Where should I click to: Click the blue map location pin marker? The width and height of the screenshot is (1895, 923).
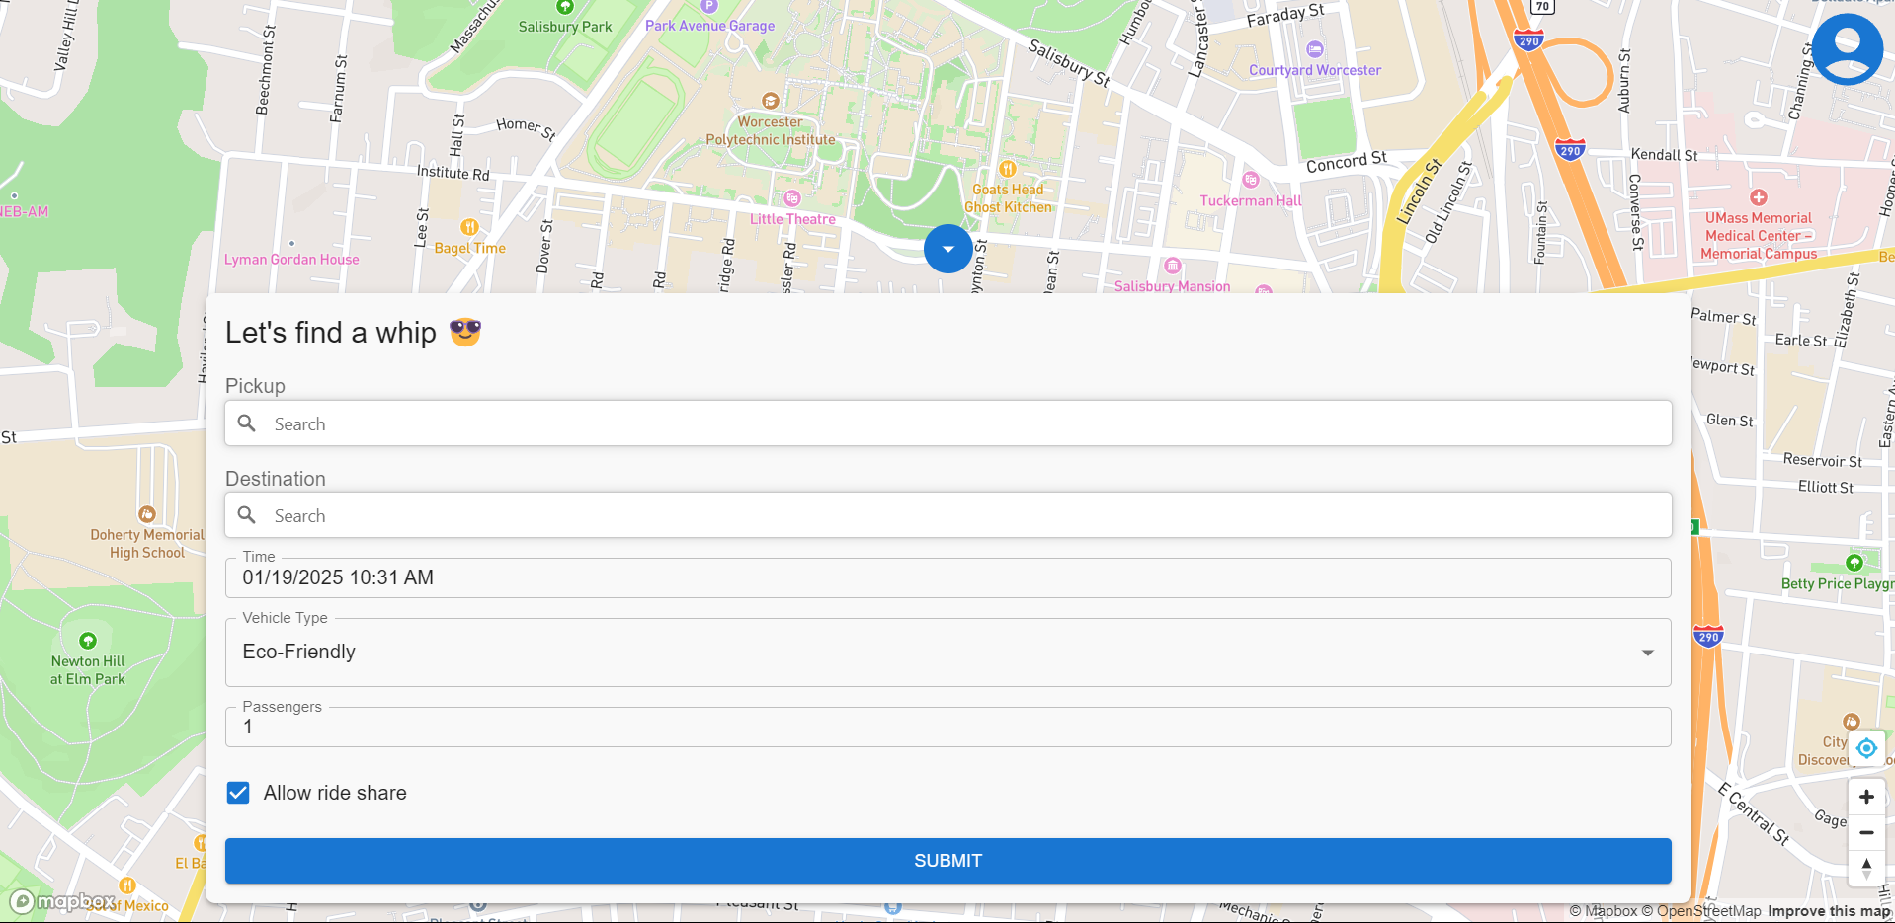click(947, 249)
